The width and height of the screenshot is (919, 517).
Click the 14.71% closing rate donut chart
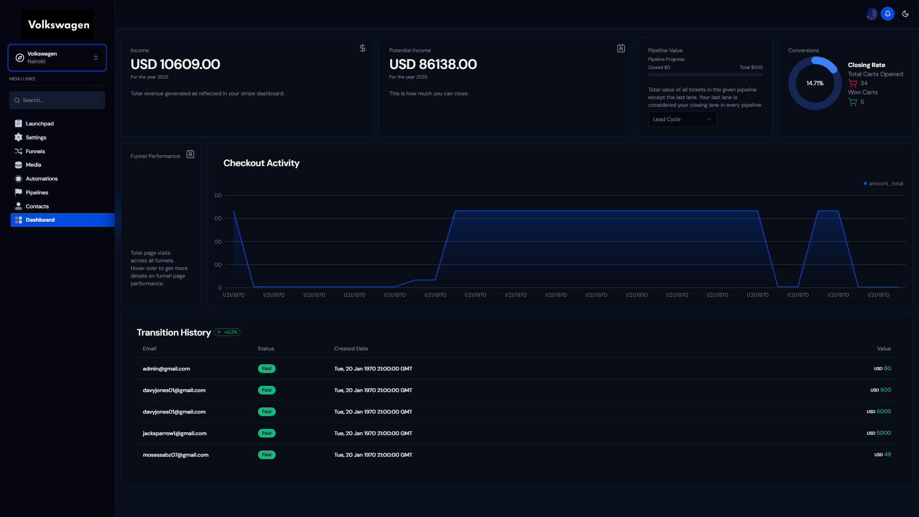click(815, 83)
